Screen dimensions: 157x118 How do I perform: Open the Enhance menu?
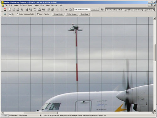point(23,5)
